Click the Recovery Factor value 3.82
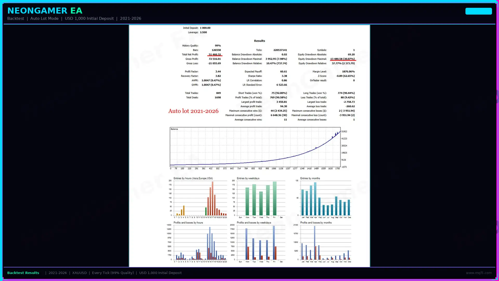Viewport: 499px width, 281px height. 218,76
